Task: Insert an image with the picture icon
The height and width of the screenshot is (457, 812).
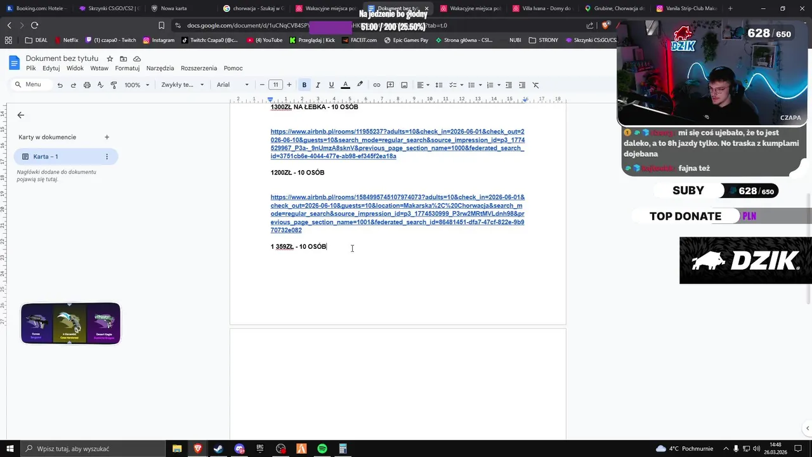Action: (404, 85)
